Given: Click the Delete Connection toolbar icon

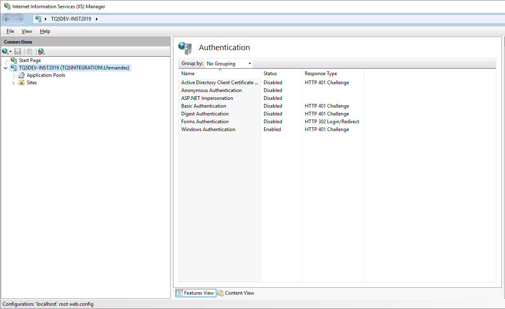Looking at the screenshot, I should point(41,51).
